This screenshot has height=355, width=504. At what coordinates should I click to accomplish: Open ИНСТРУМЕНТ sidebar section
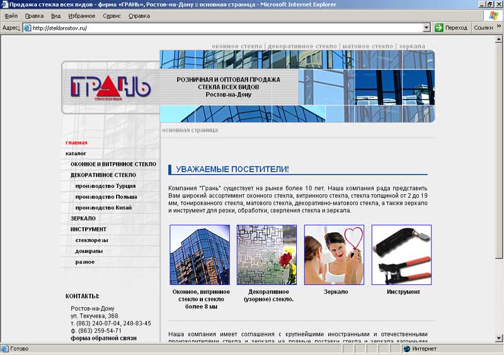pyautogui.click(x=88, y=230)
